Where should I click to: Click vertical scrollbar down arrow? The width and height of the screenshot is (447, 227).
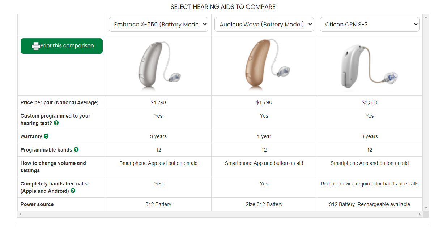(x=426, y=208)
